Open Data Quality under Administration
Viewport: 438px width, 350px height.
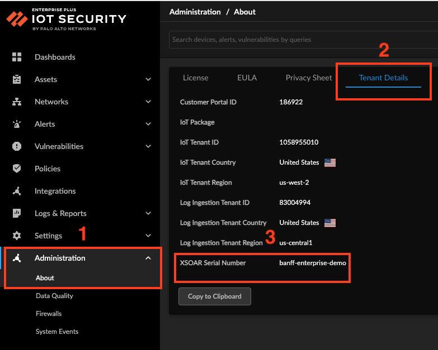point(54,296)
